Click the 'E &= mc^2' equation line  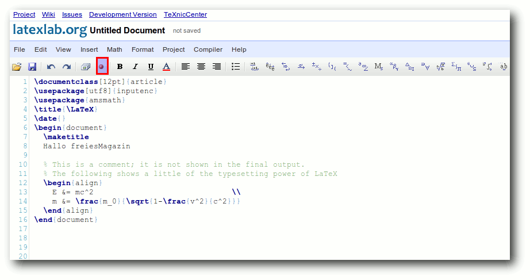[x=72, y=192]
